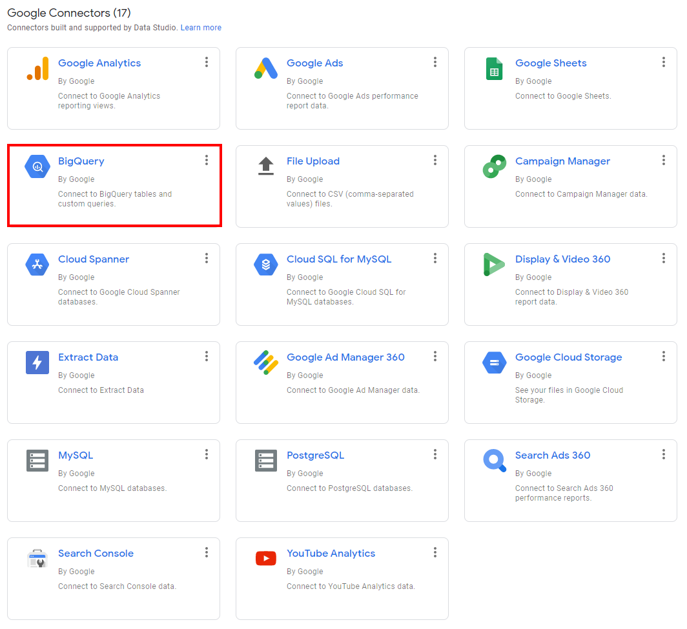This screenshot has width=687, height=629.
Task: Click the Cloud SQL for MySQL icon
Action: pos(266,265)
